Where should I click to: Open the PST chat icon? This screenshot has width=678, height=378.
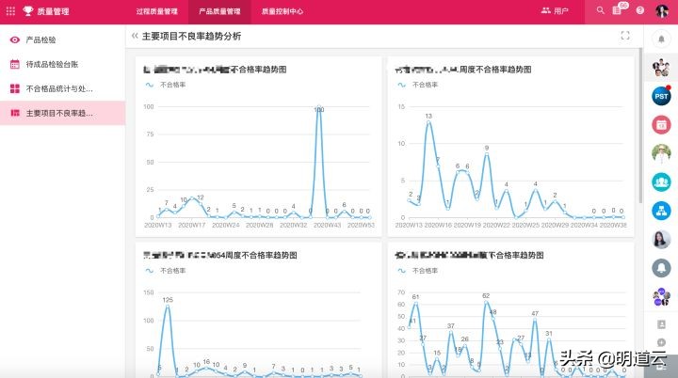[661, 96]
